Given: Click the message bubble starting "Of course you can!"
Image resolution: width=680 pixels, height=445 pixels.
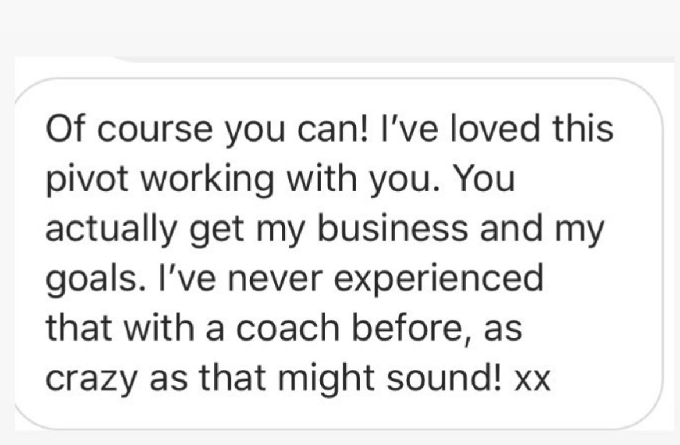Looking at the screenshot, I should (x=339, y=254).
